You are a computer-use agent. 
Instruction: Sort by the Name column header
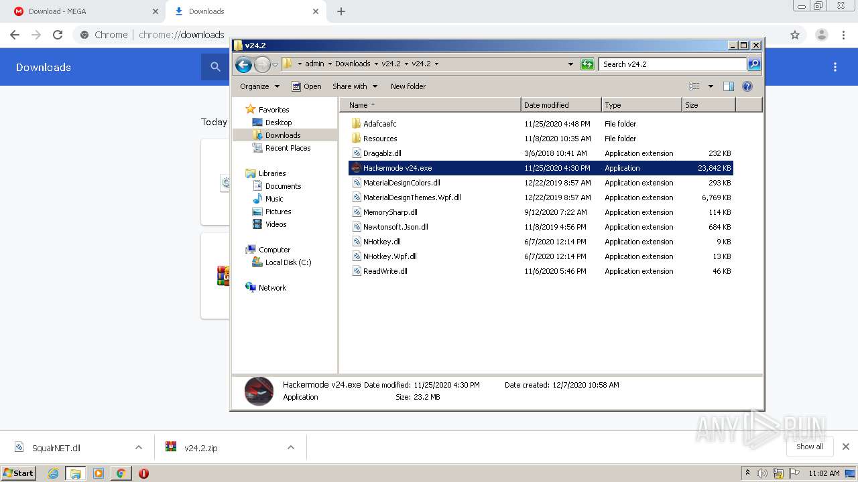tap(430, 105)
